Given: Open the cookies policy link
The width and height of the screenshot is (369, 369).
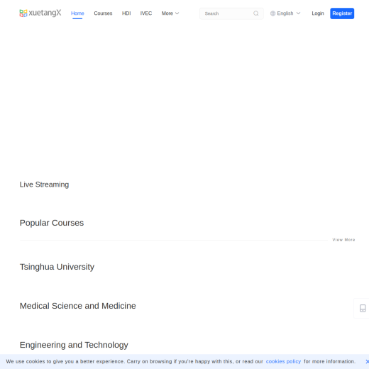Looking at the screenshot, I should (x=283, y=361).
